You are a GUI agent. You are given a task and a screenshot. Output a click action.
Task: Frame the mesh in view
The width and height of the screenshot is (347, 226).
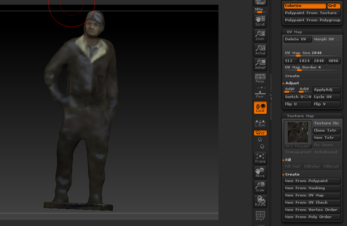point(260,158)
